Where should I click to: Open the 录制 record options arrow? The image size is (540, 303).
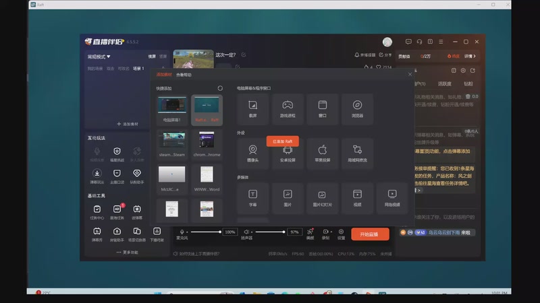click(331, 232)
